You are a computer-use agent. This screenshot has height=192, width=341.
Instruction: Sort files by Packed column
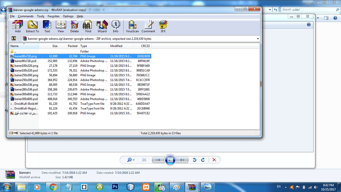[68, 46]
